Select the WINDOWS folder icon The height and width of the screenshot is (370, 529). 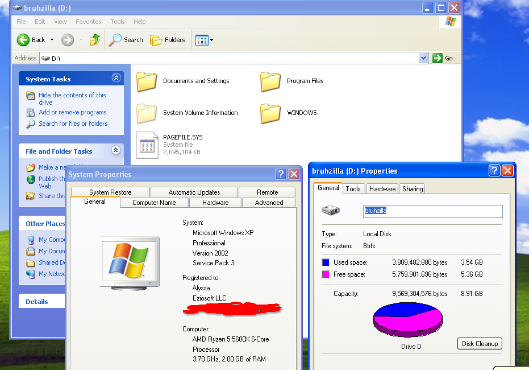pyautogui.click(x=270, y=113)
